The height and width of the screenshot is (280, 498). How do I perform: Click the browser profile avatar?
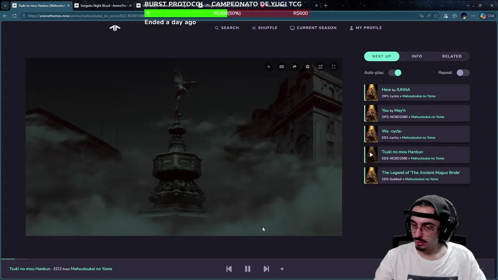(x=464, y=16)
